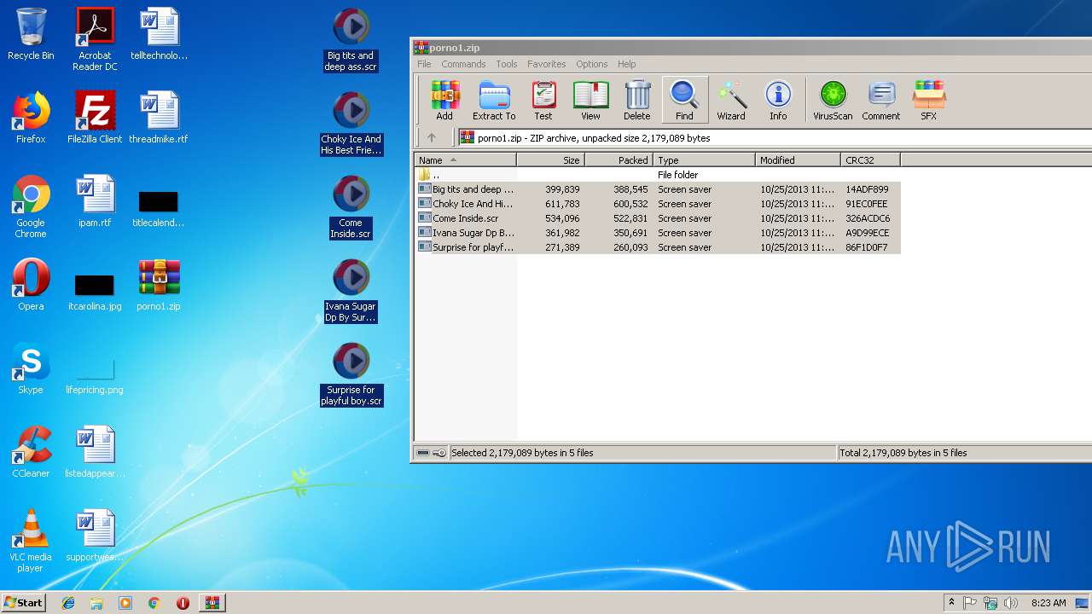Click the taskbar clock showing 8:23 AM
This screenshot has height=614, width=1092.
[1048, 603]
